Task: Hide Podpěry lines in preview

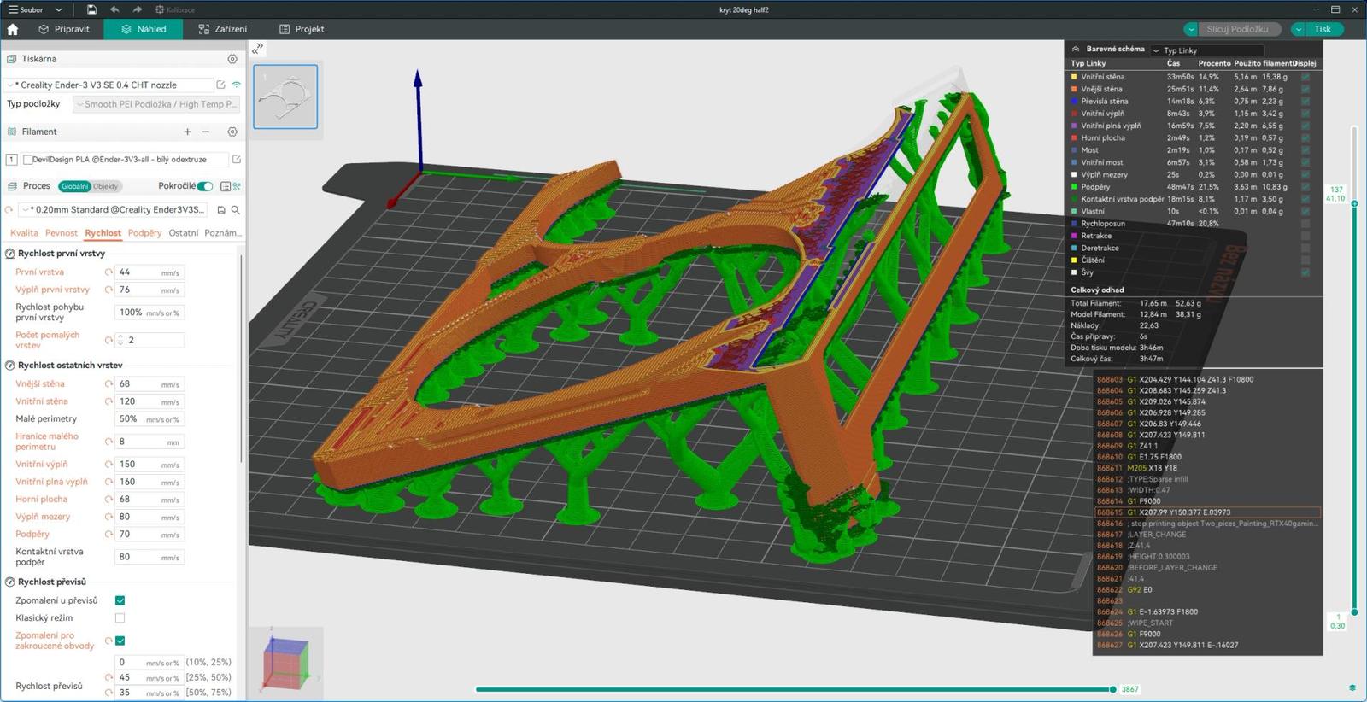Action: pyautogui.click(x=1305, y=187)
